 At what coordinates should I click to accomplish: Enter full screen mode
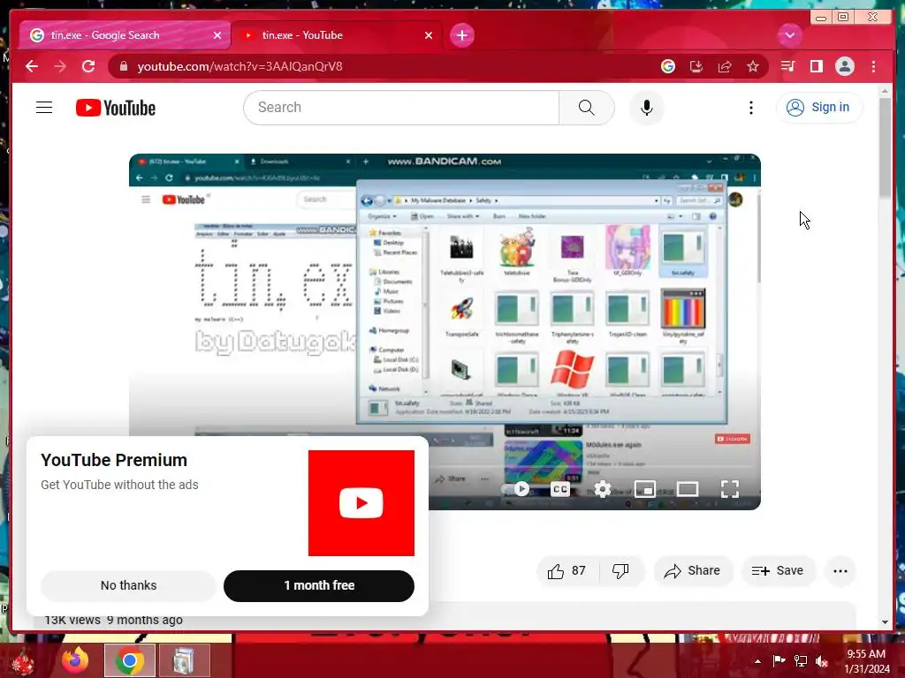(x=729, y=489)
